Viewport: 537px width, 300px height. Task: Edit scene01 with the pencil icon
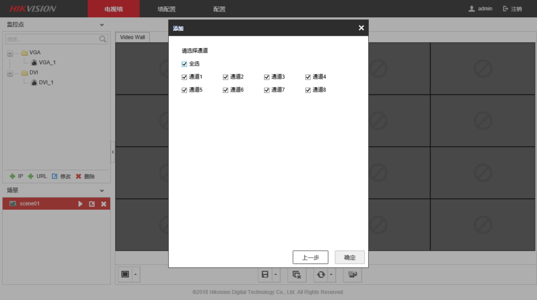[x=92, y=203]
